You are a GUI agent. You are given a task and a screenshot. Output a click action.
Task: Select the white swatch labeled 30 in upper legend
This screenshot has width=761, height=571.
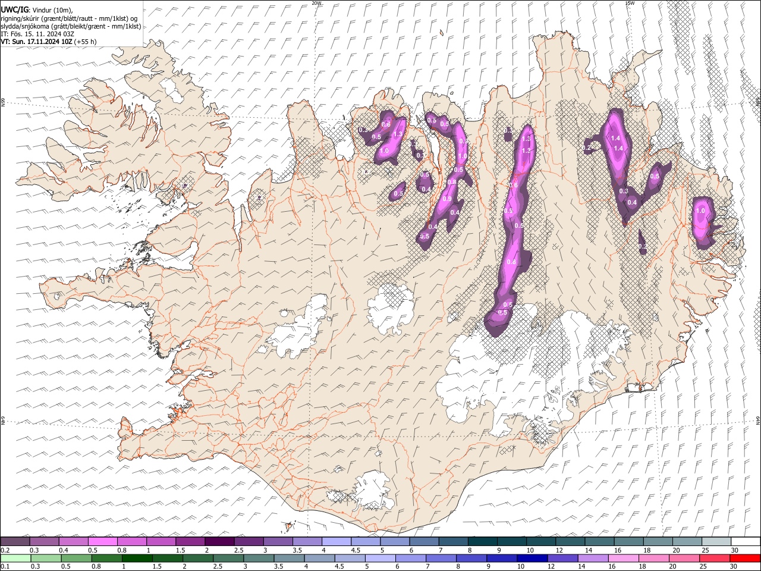point(745,542)
